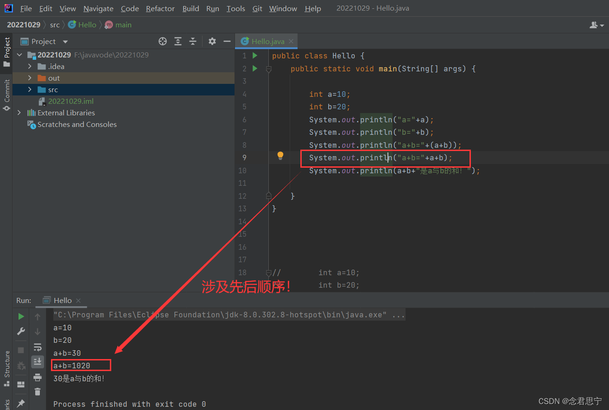The height and width of the screenshot is (410, 609).
Task: Click Collapse All in Project panel
Action: 193,41
